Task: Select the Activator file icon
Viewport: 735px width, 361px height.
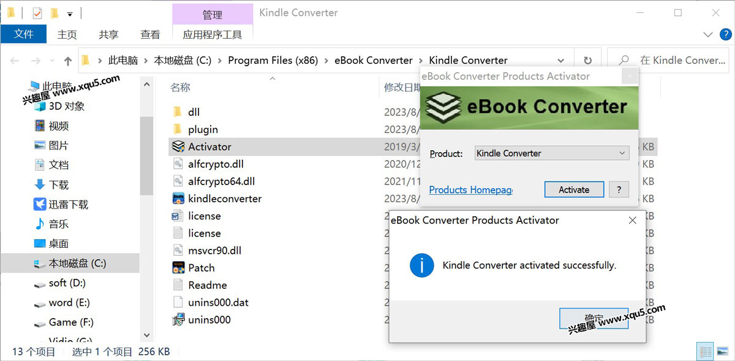Action: (x=178, y=146)
